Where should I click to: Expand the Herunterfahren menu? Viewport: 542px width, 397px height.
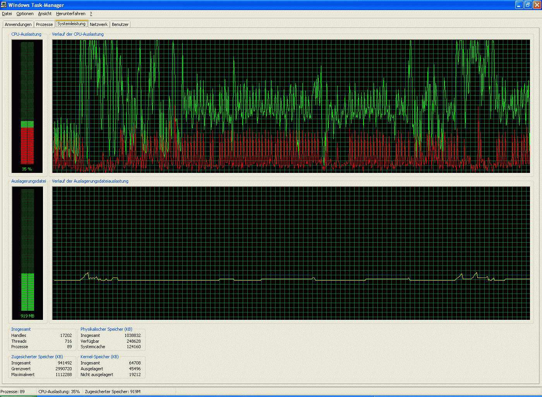click(x=70, y=14)
